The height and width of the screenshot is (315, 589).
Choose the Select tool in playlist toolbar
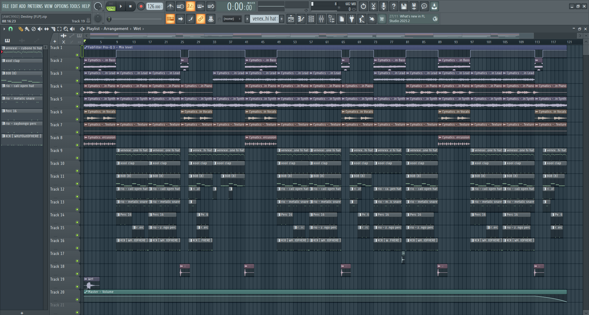pos(59,29)
